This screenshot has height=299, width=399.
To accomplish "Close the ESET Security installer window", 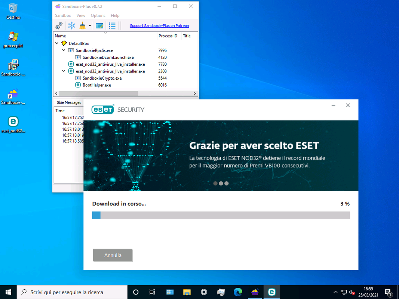I will tap(348, 105).
